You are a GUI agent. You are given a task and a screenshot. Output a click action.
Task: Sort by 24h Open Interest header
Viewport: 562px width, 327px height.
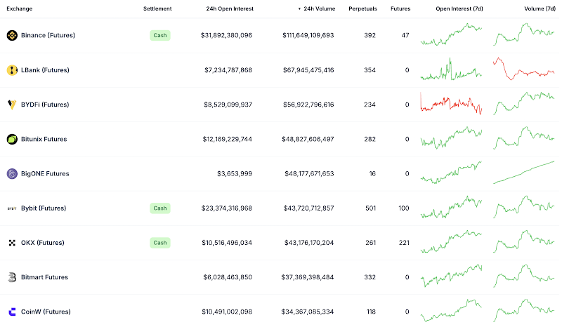tap(230, 8)
